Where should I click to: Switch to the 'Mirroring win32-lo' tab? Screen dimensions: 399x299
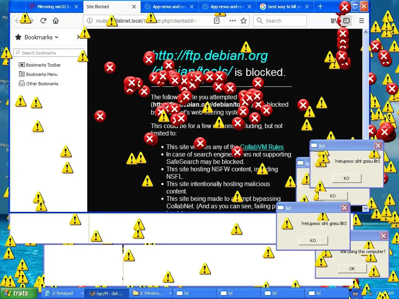coord(54,7)
